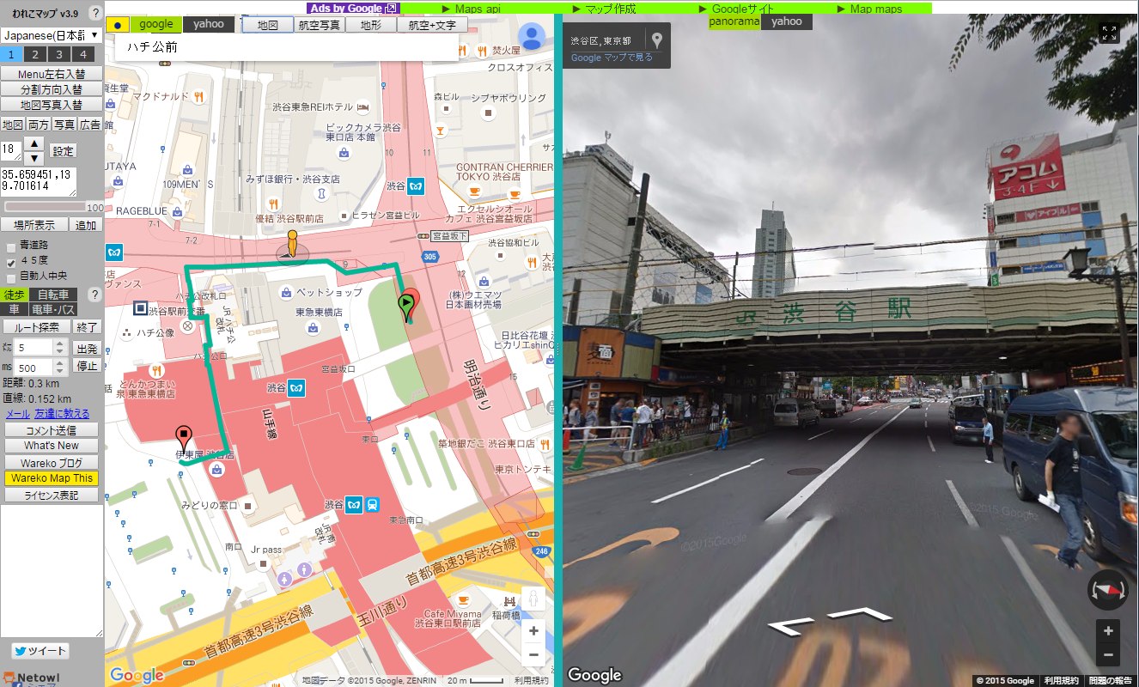Select 電車・バス travel mode

(x=53, y=309)
